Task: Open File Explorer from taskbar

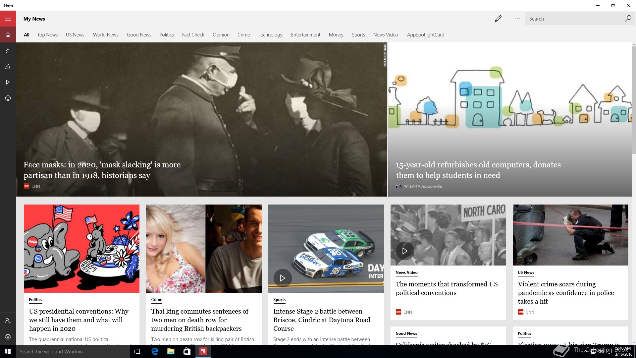Action: [171, 351]
